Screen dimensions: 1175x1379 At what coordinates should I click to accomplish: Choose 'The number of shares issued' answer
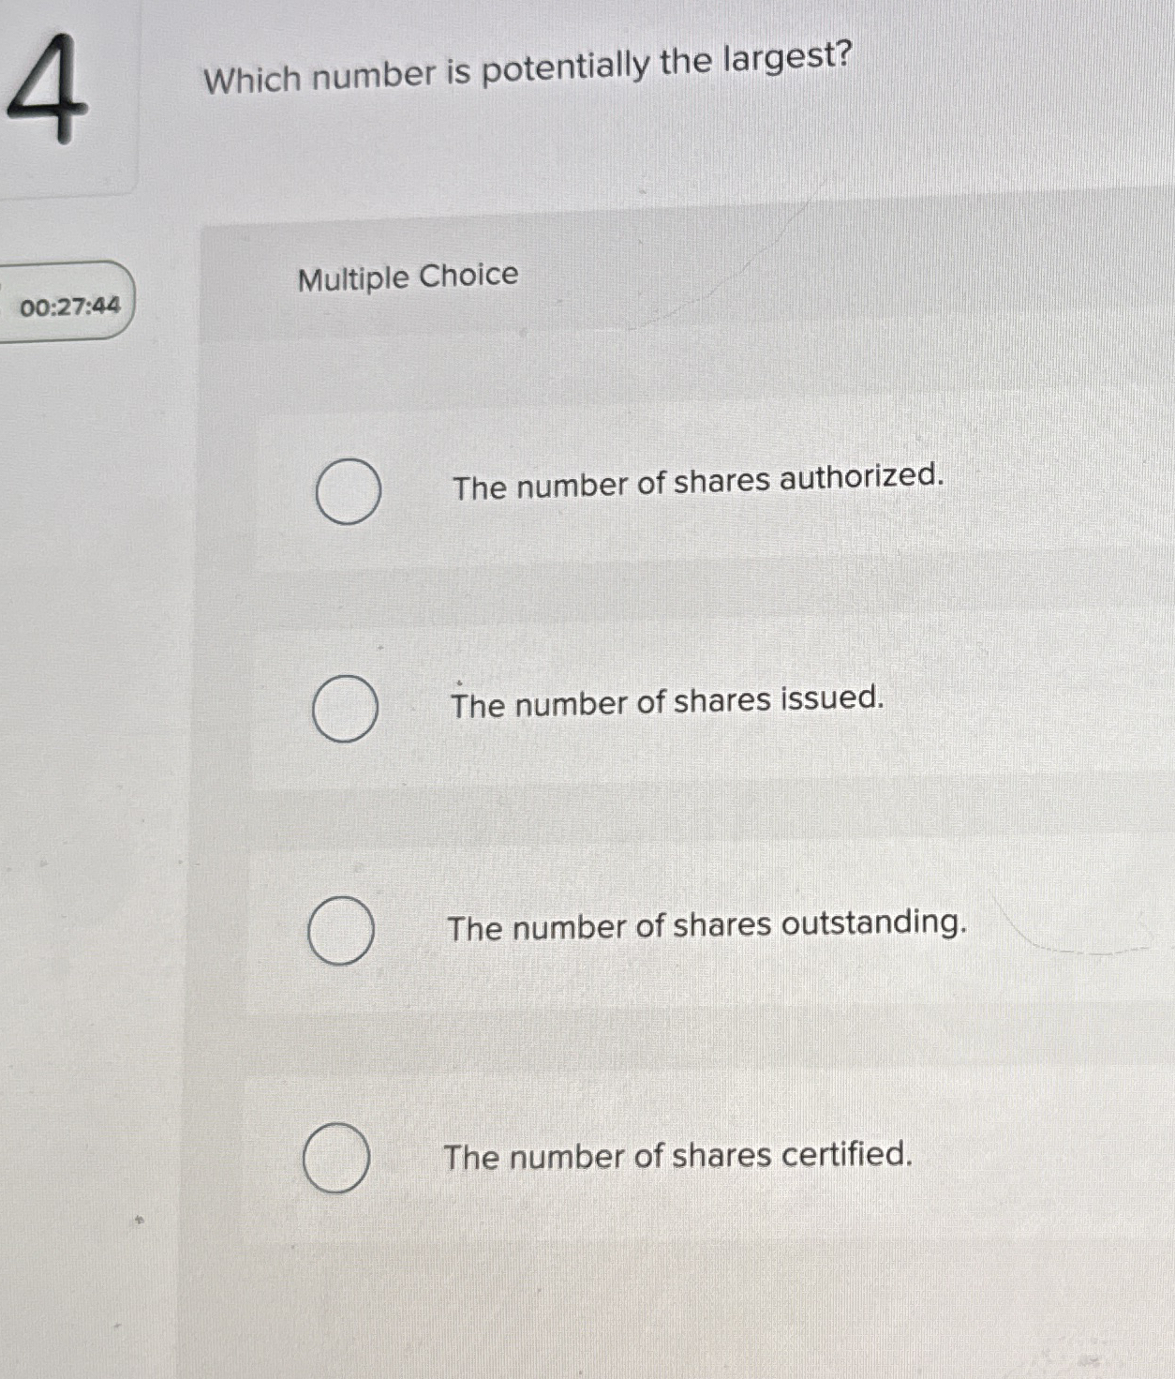667,702
